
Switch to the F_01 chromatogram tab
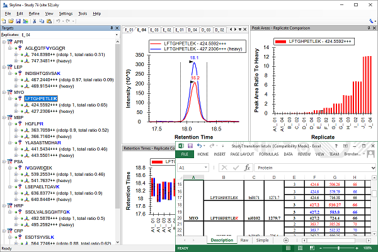(x=129, y=30)
